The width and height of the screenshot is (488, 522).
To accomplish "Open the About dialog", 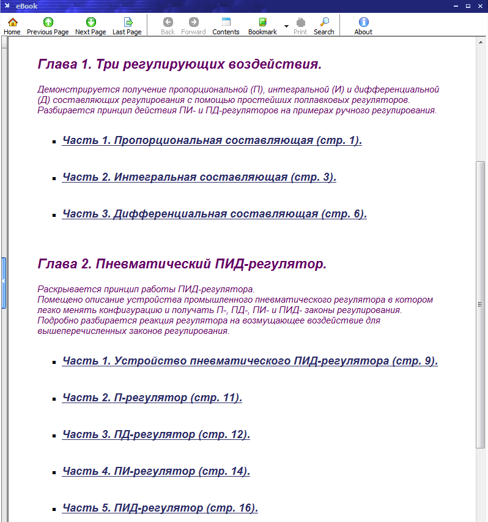I will pyautogui.click(x=363, y=26).
